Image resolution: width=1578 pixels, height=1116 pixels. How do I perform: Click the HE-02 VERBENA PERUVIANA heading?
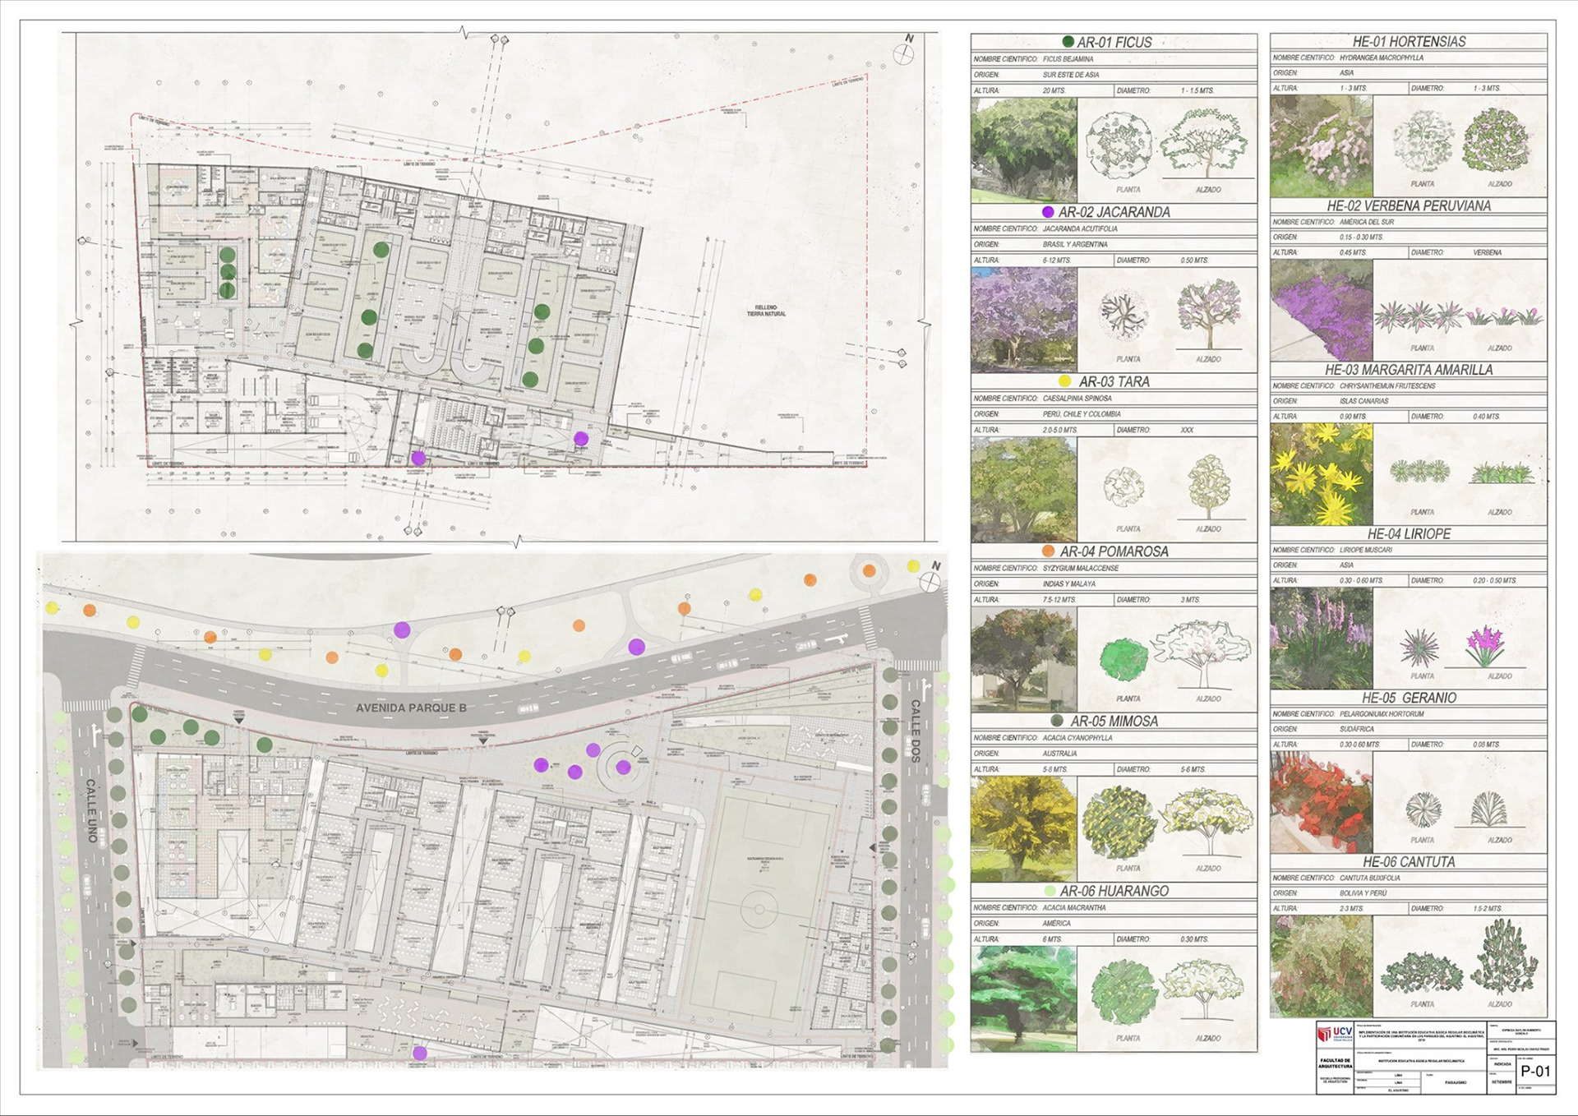(x=1408, y=206)
